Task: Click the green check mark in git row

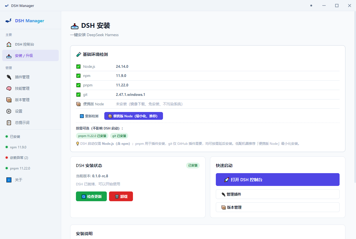Action: [x=78, y=94]
